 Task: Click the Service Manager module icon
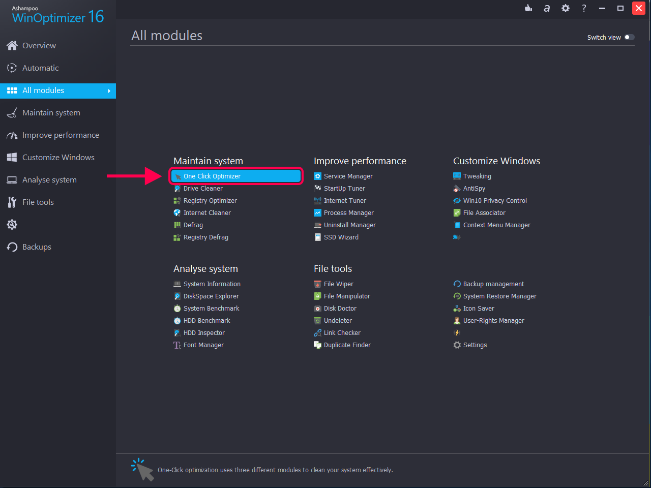point(317,176)
